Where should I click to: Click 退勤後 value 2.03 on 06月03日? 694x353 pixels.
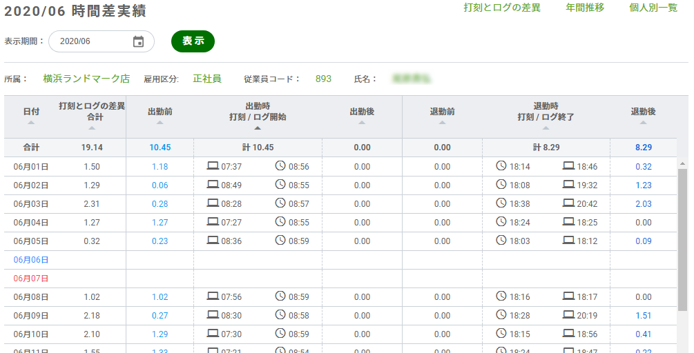point(644,203)
